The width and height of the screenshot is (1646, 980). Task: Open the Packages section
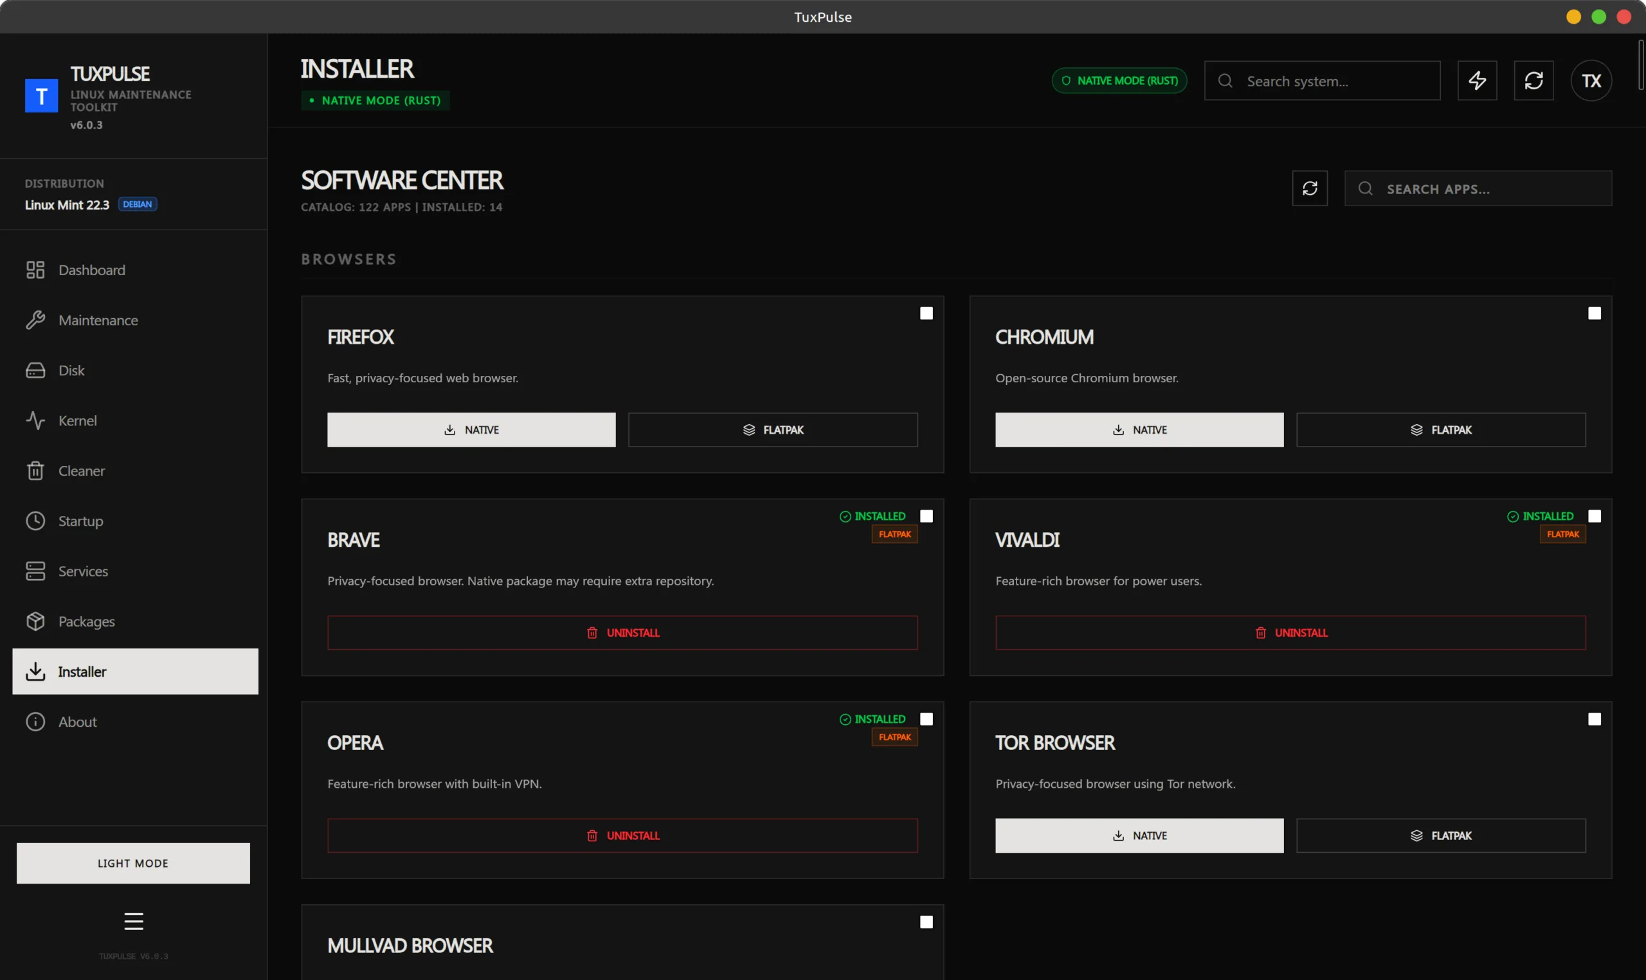click(86, 621)
